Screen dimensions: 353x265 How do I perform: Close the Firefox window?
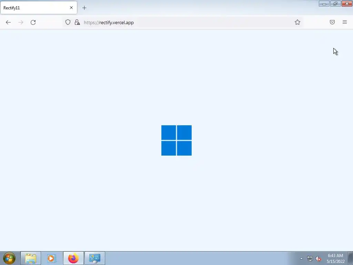[347, 3]
